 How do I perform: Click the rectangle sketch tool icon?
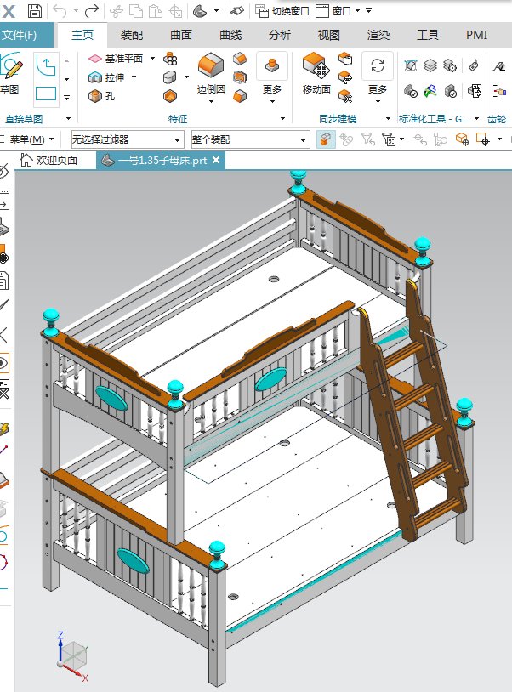point(45,94)
